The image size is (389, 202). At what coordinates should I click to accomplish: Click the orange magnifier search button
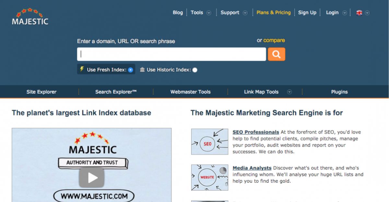tap(277, 54)
